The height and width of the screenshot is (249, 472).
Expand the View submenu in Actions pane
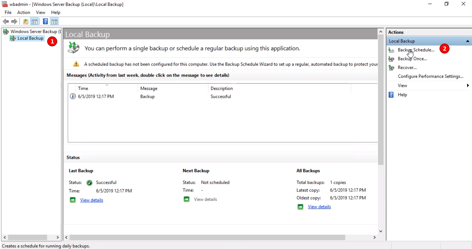[402, 86]
